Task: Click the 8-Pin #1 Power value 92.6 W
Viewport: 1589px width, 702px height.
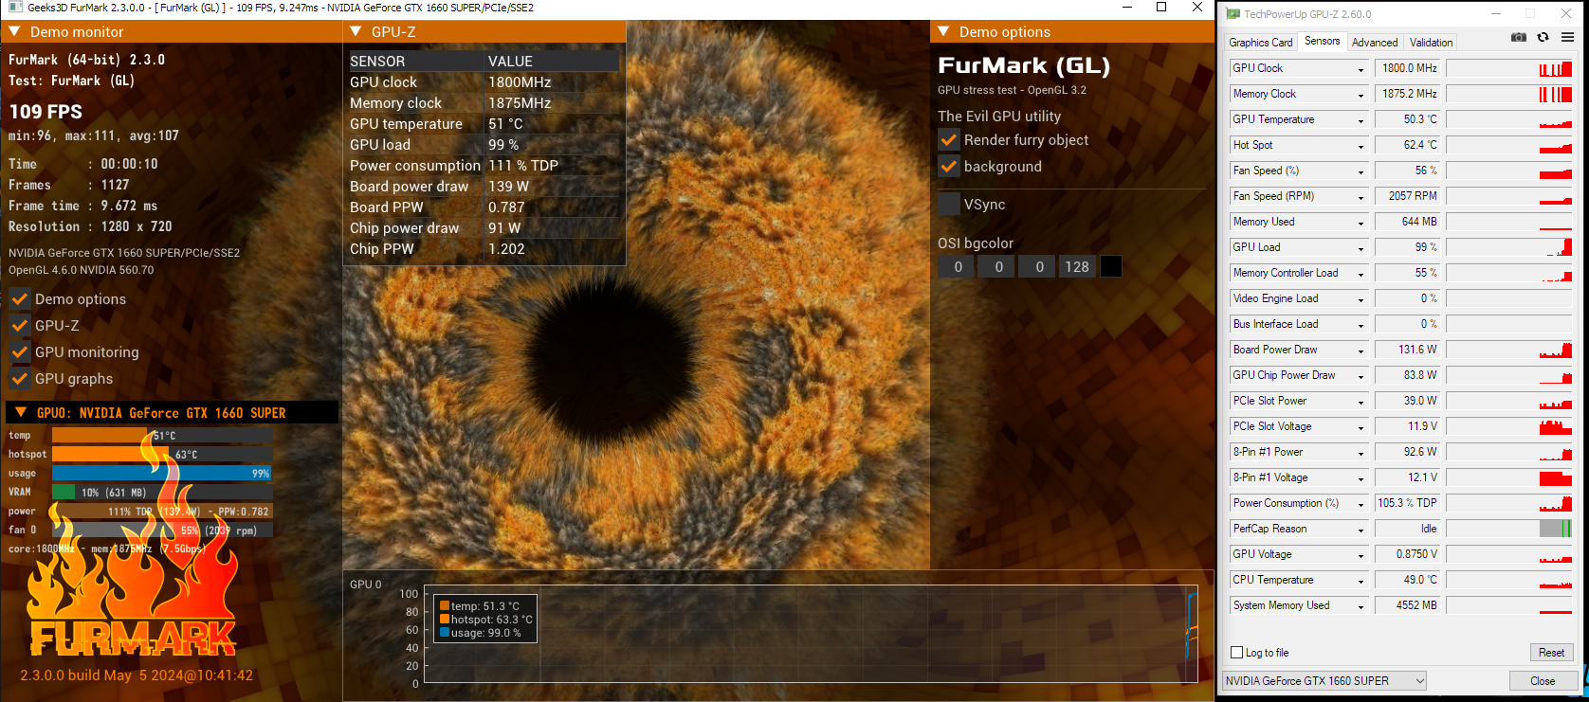Action: pos(1405,452)
